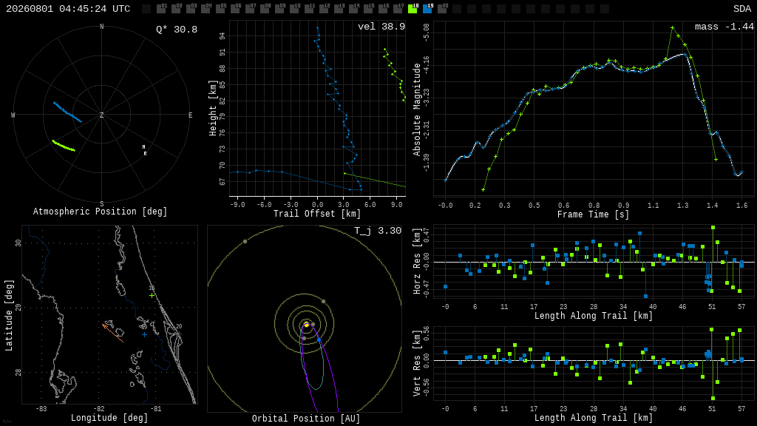Click the green trail on atmospheric polar plot

64,146
